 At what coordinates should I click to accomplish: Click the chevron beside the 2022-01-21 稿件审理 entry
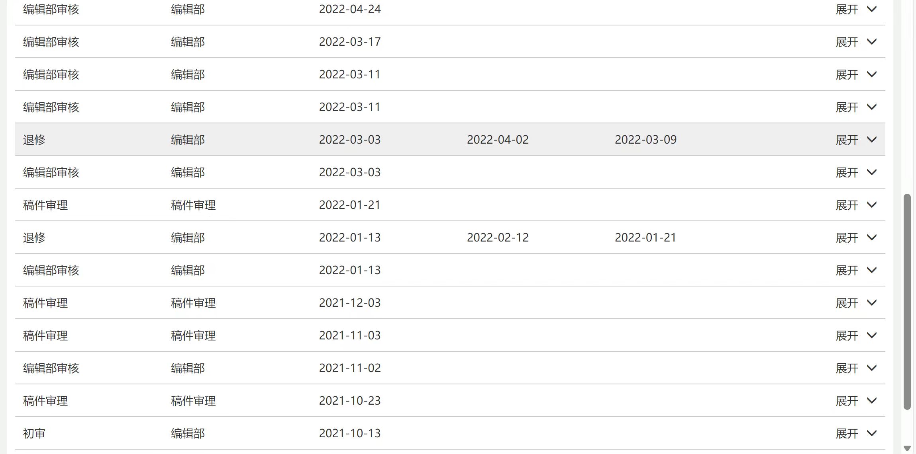pos(872,205)
